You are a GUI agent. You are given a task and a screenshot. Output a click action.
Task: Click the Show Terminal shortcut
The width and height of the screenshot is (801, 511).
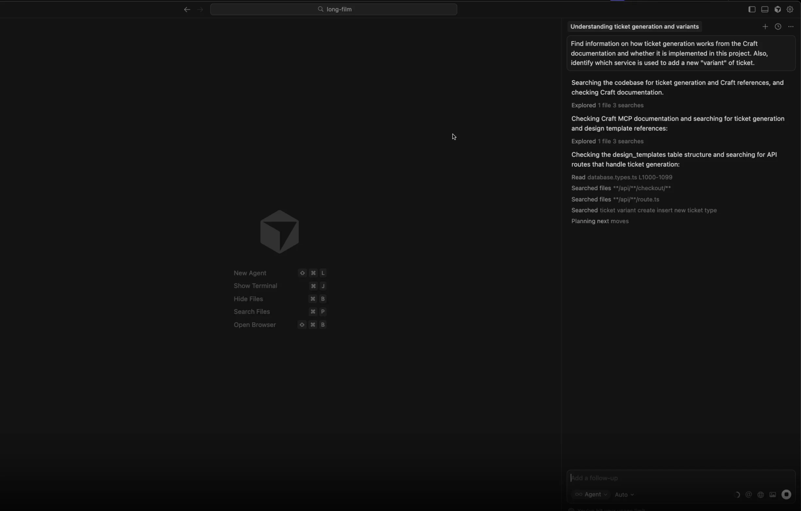[x=256, y=286]
